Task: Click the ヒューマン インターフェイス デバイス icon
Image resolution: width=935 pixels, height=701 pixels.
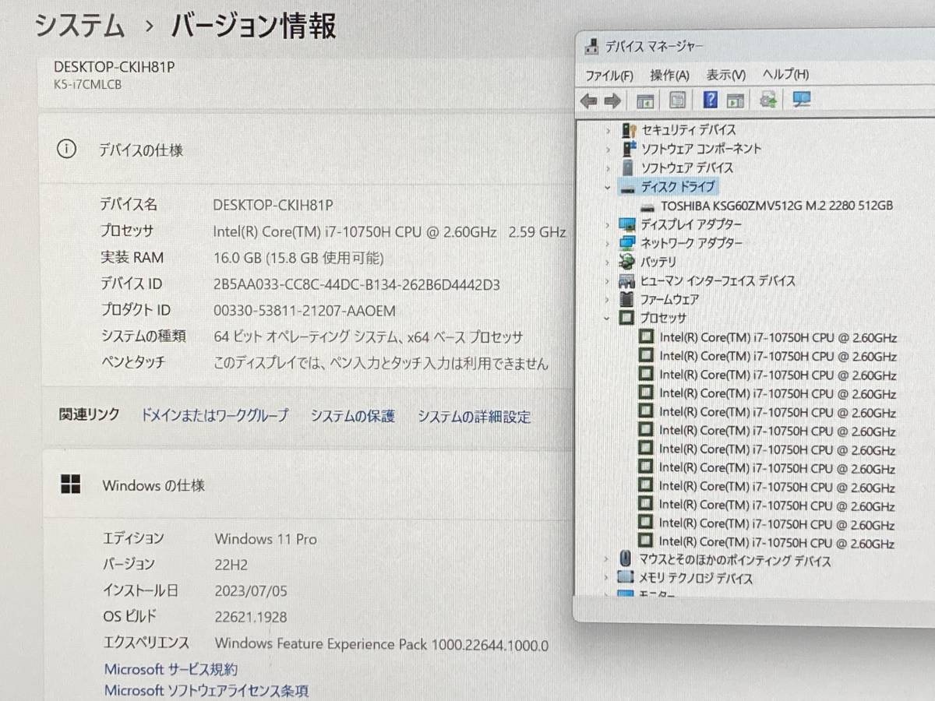Action: coord(627,280)
